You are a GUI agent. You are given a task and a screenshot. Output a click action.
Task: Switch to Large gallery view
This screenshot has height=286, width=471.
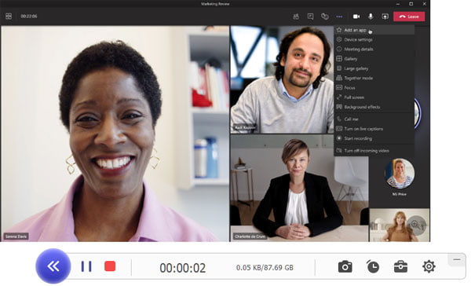(374, 68)
